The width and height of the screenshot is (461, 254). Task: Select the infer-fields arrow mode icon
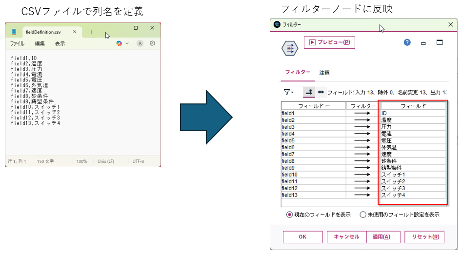pos(321,92)
